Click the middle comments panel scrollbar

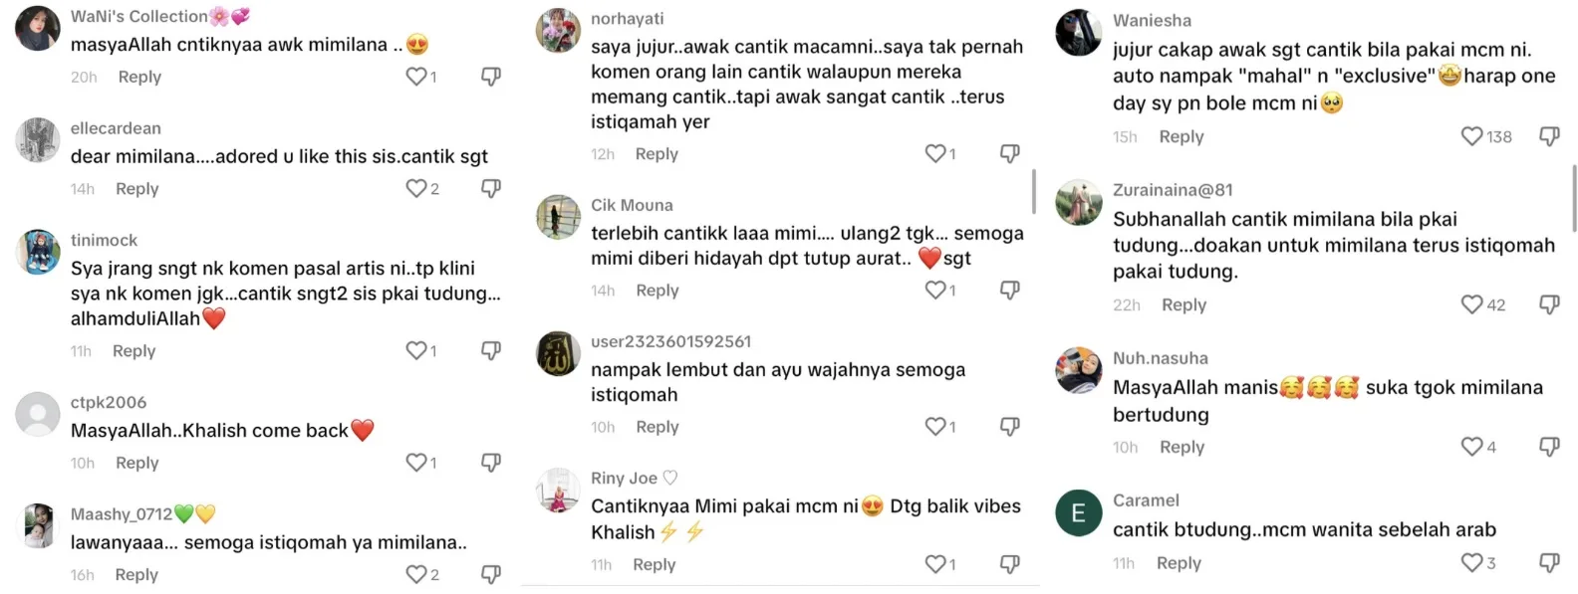(1034, 191)
